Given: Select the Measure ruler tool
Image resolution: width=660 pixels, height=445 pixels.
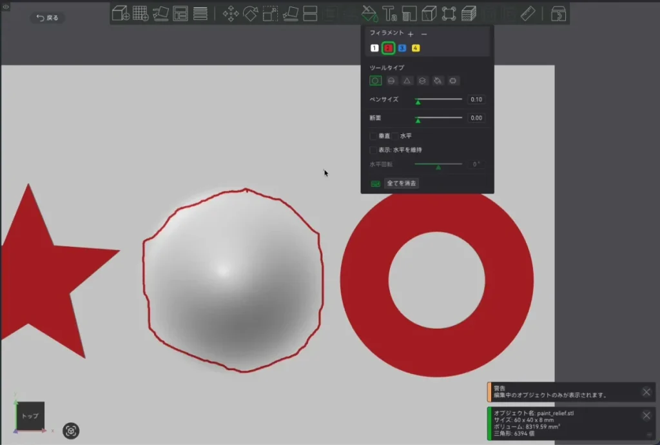Looking at the screenshot, I should tap(528, 14).
